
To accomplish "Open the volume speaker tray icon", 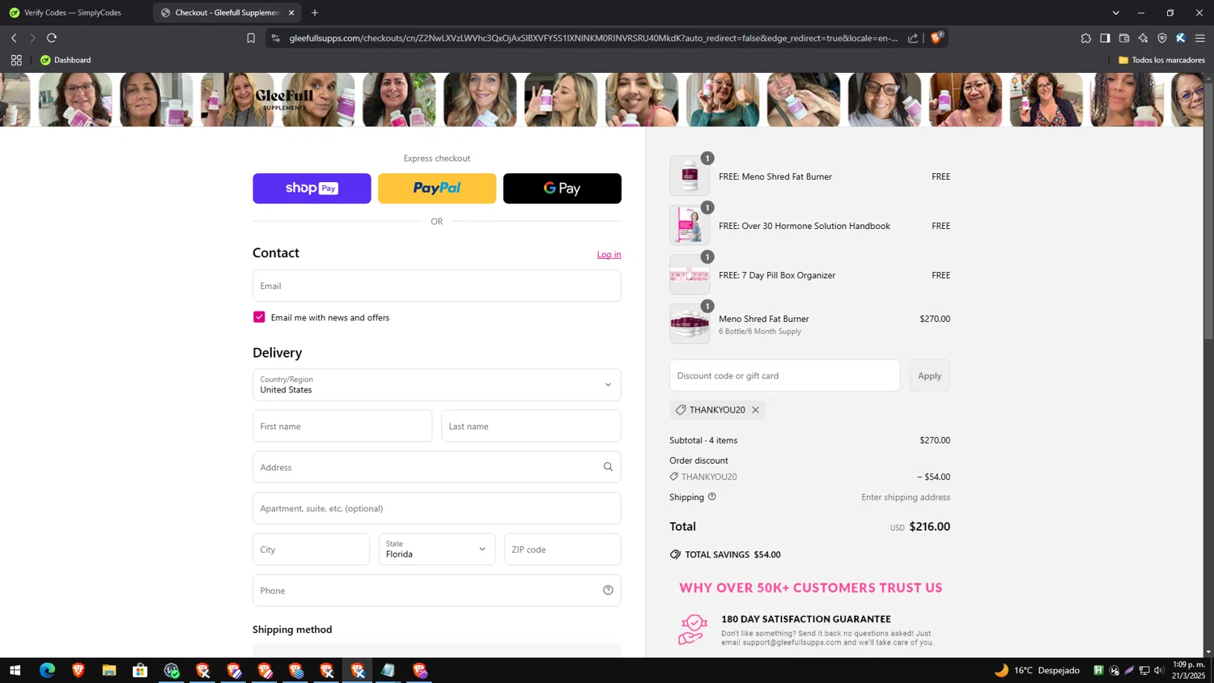I will [x=1159, y=670].
